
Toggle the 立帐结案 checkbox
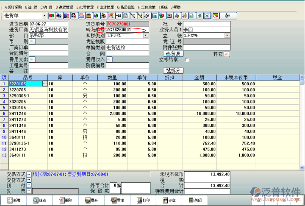(x=187, y=60)
